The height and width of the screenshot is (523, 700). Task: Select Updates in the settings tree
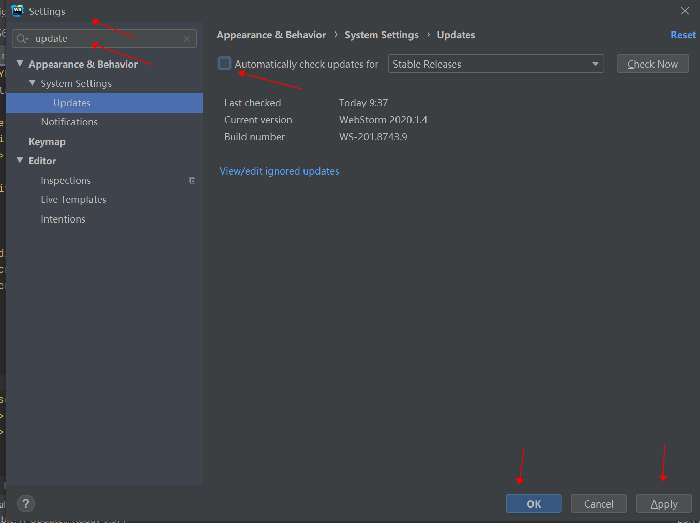[104, 103]
